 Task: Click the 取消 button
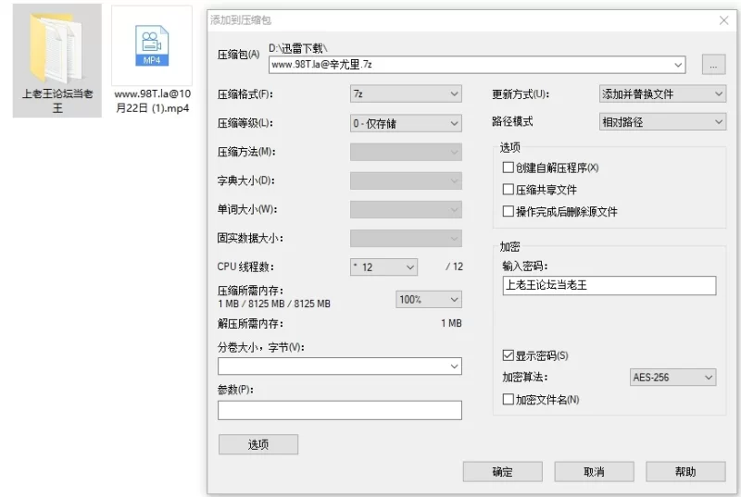click(594, 472)
